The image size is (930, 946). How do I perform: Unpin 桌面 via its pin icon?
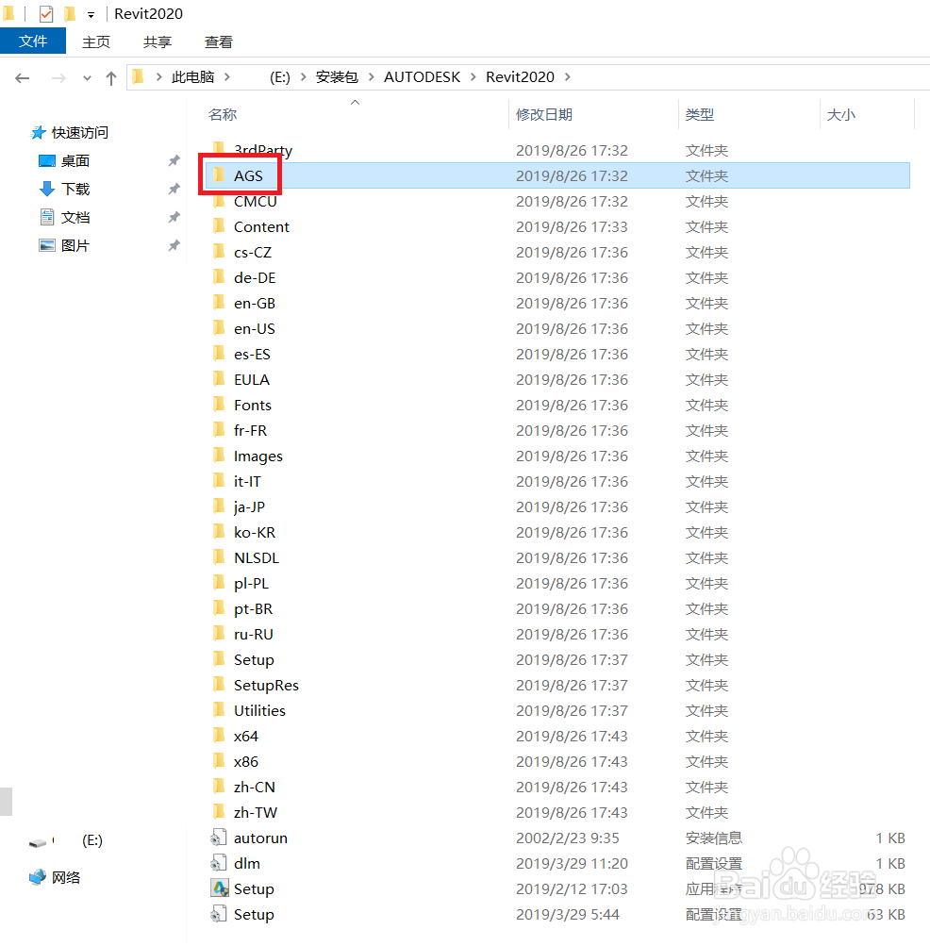174,160
